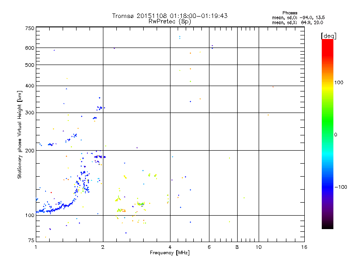The width and height of the screenshot is (358, 269).
Task: Click the y-axis title 'Stationary phase Virtual Height [km]'
Action: [19, 134]
